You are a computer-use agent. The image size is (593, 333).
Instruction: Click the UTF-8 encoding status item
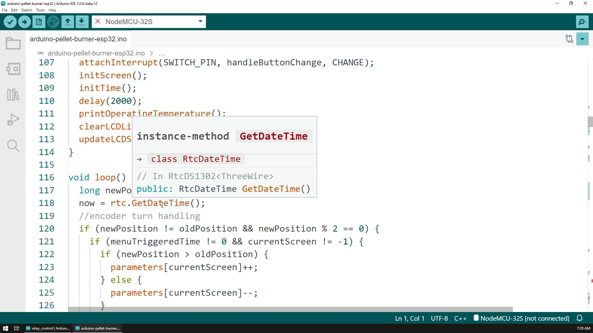pos(439,319)
